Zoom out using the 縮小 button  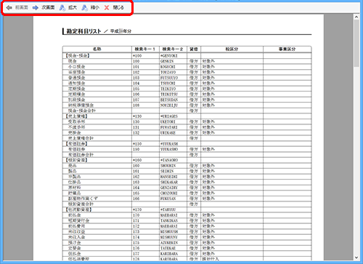click(x=91, y=7)
